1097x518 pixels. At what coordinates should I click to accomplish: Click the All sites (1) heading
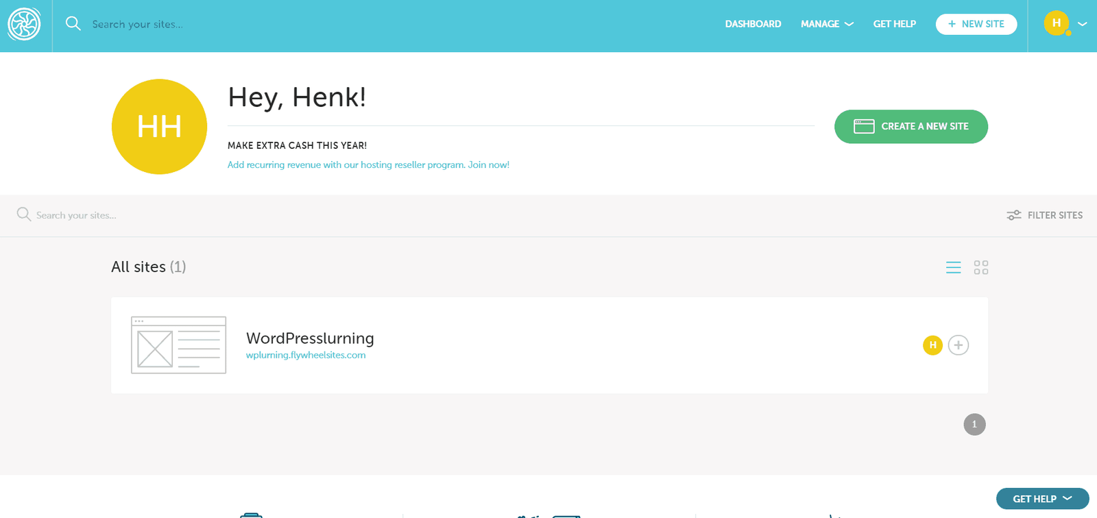pos(149,267)
